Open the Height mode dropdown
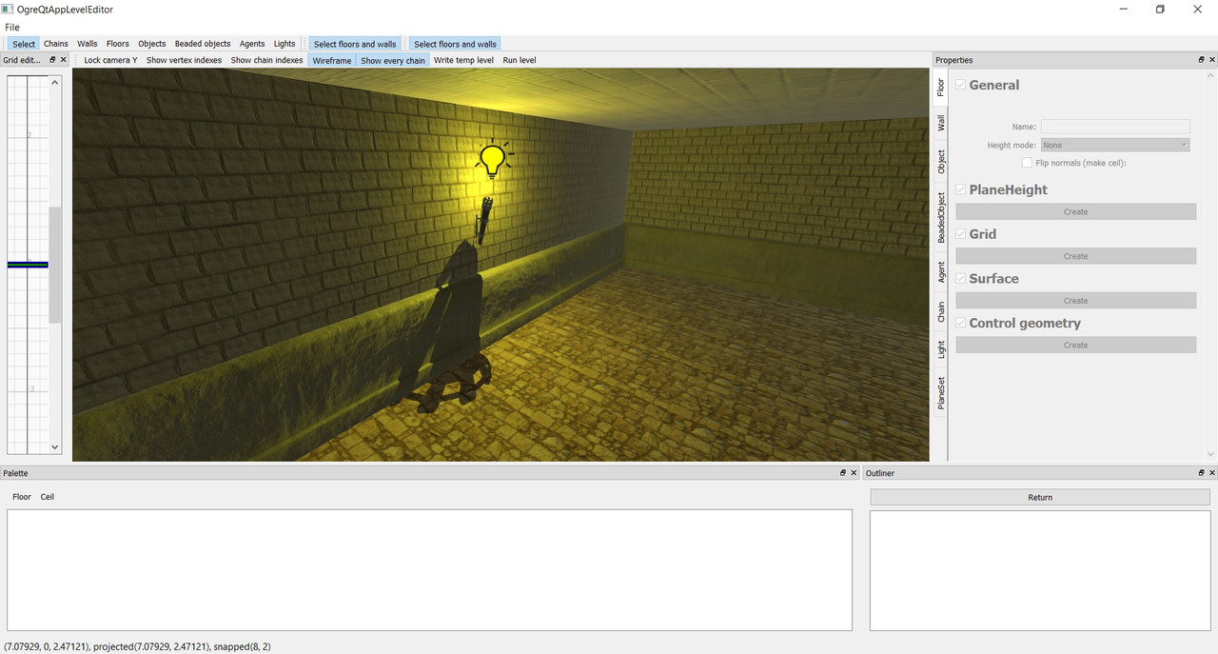 coord(1115,145)
